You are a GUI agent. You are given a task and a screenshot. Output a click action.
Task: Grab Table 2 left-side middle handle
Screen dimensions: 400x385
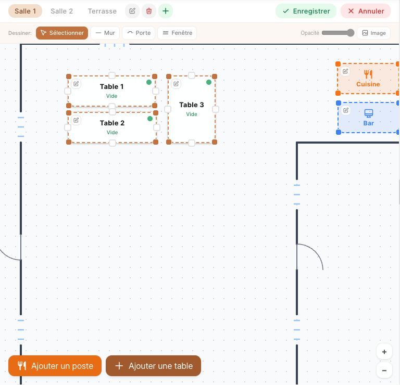[x=68, y=127]
